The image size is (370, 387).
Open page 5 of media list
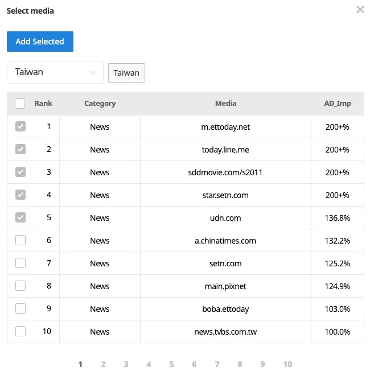pyautogui.click(x=171, y=364)
